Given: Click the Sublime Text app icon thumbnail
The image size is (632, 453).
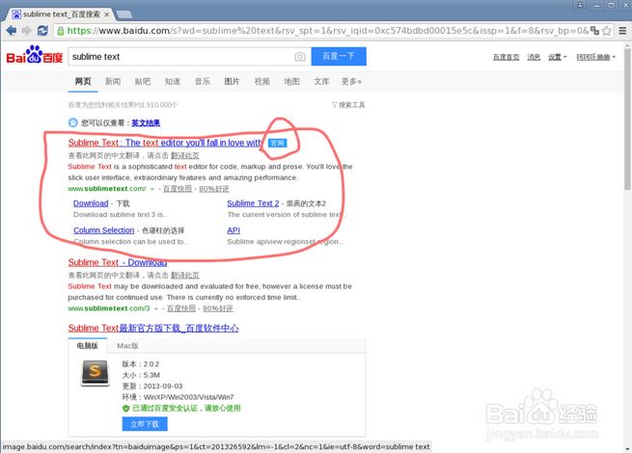Looking at the screenshot, I should point(95,373).
